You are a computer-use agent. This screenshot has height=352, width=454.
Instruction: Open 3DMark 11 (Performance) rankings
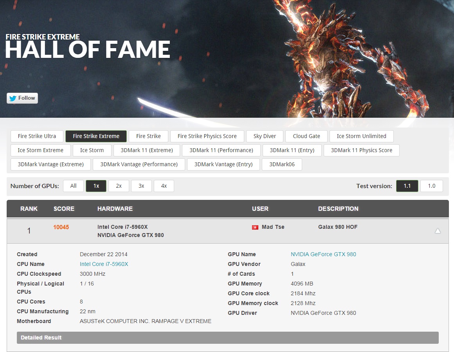[221, 151]
